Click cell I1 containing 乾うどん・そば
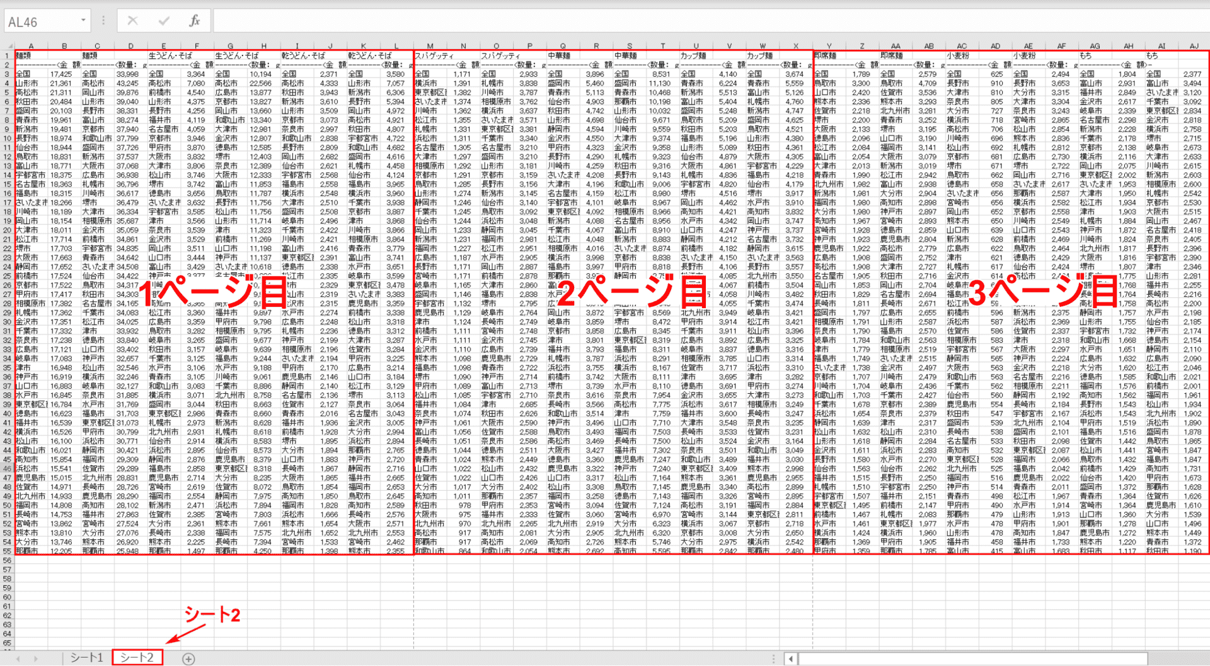 [x=297, y=55]
